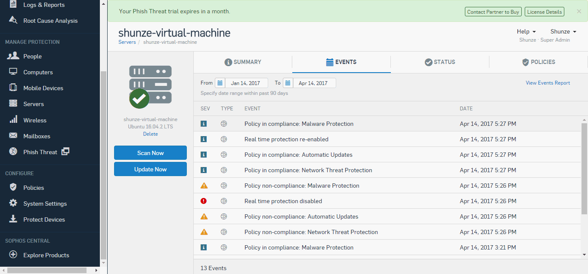Switch to the Summary tab
The width and height of the screenshot is (588, 274).
pyautogui.click(x=243, y=62)
